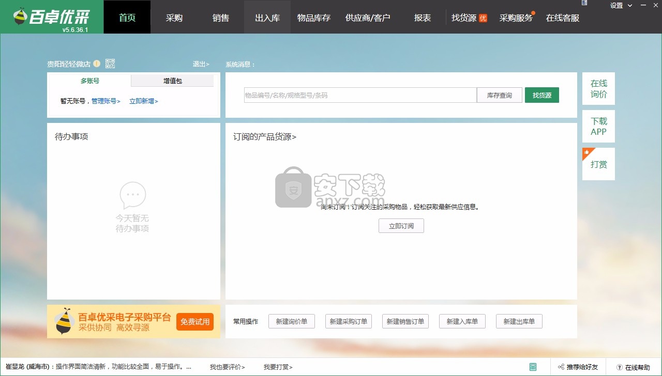Click the share icon for 推荐给好友
The height and width of the screenshot is (376, 662).
click(561, 367)
